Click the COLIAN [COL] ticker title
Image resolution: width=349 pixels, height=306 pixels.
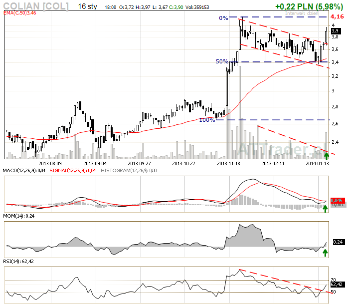click(x=36, y=6)
